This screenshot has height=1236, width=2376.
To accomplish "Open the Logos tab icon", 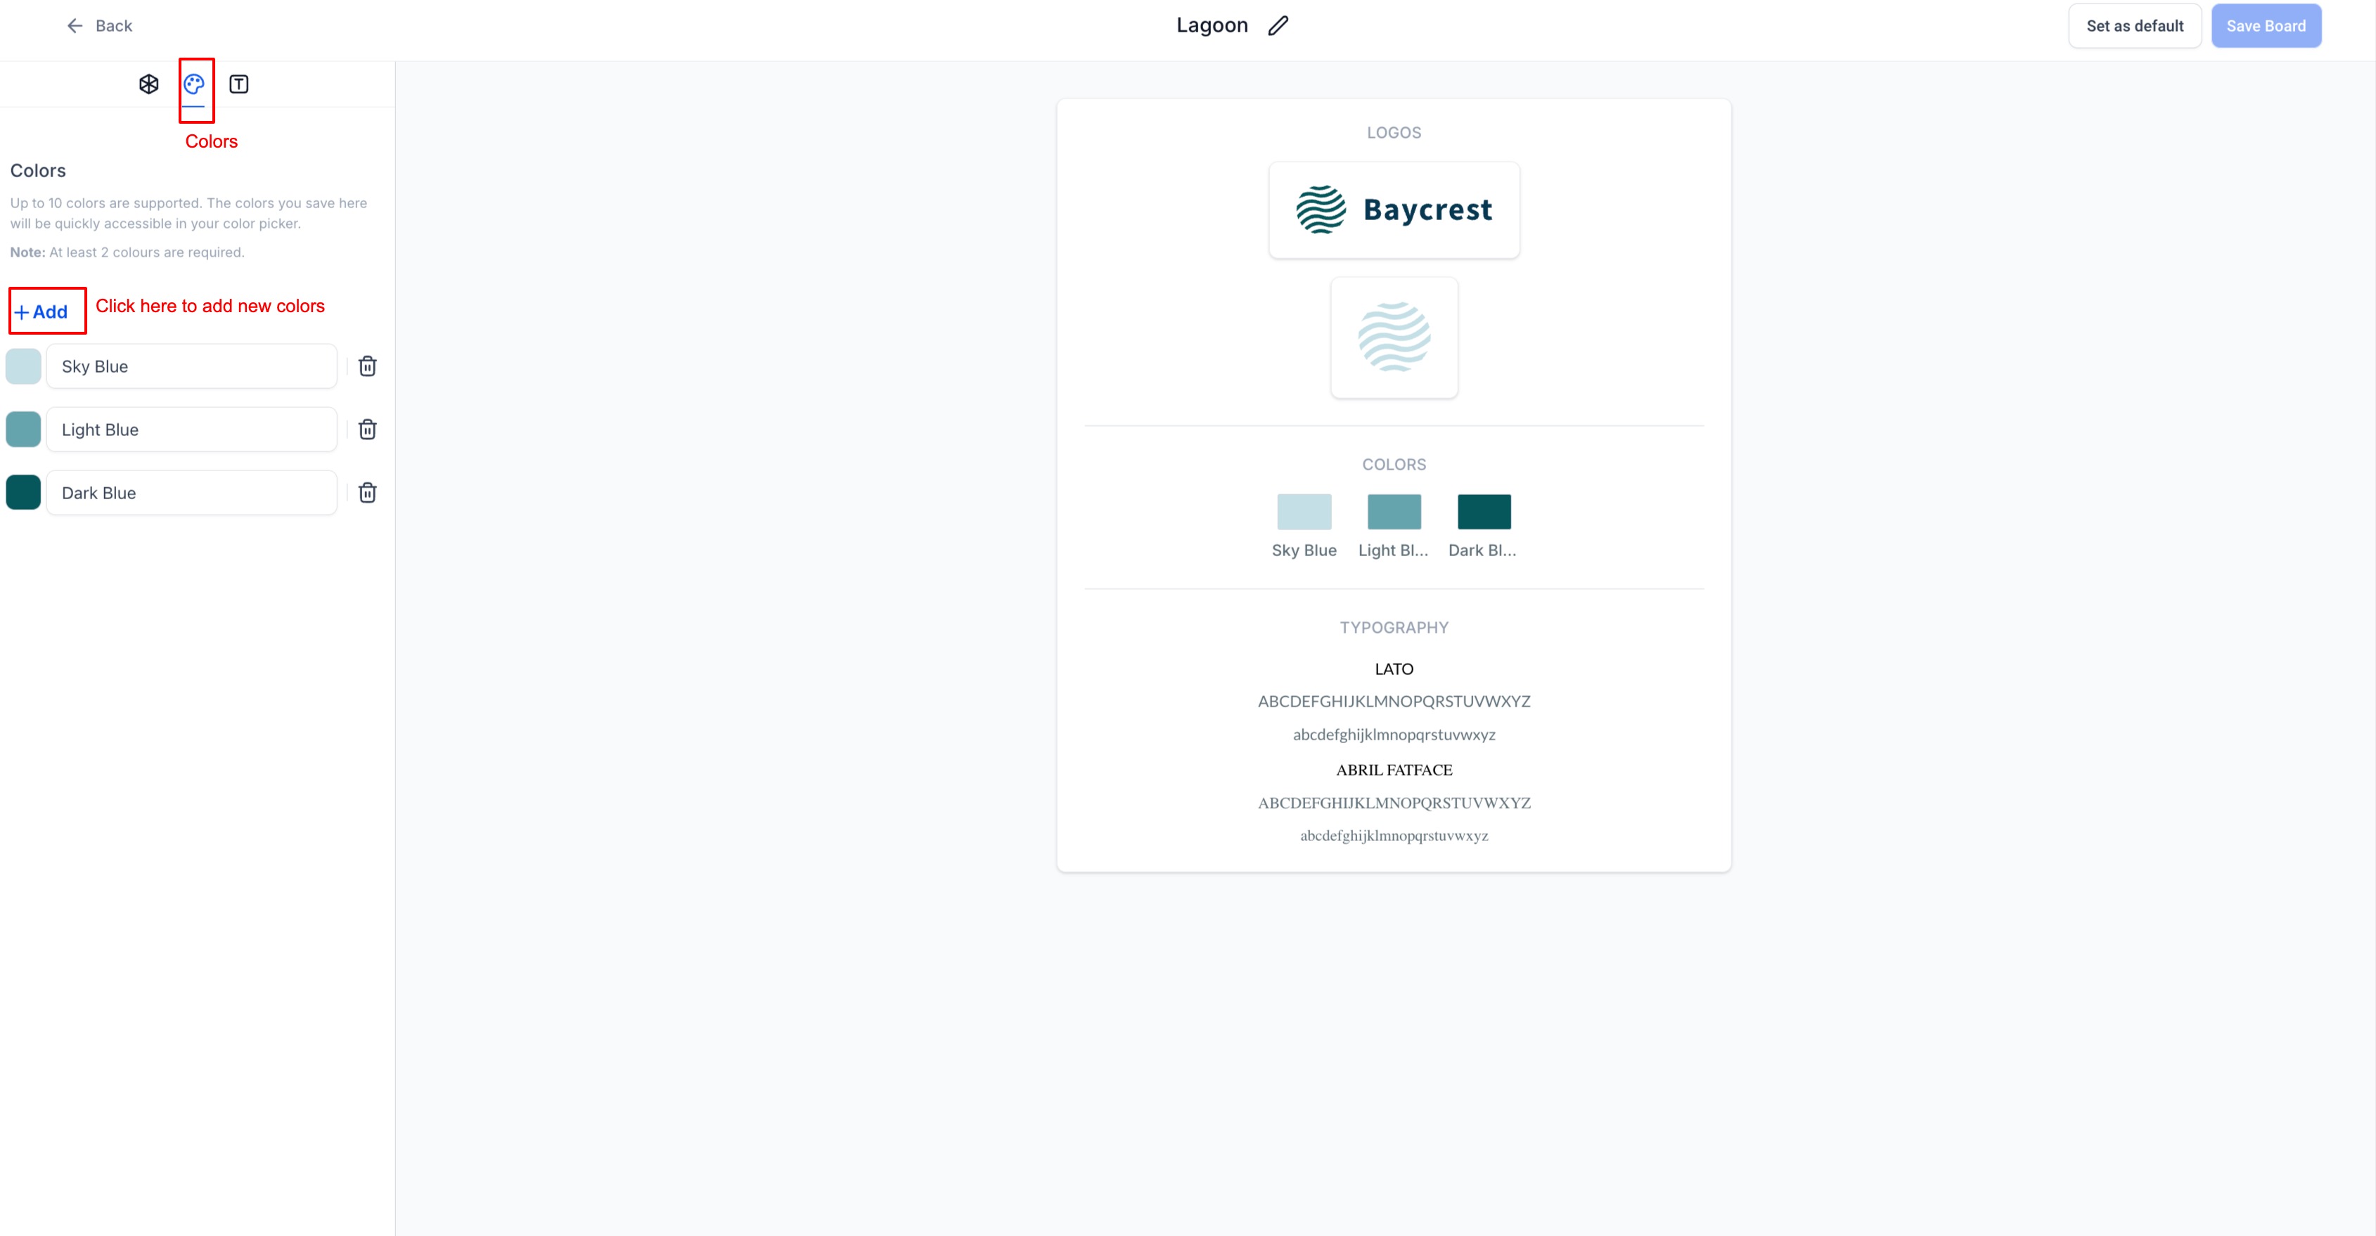I will pyautogui.click(x=148, y=84).
